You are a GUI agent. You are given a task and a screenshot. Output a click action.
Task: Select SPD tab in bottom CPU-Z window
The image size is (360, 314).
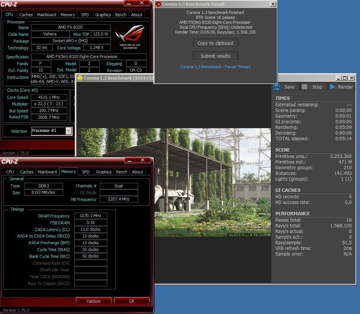(x=86, y=172)
